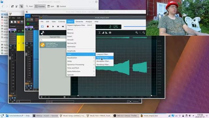The height and width of the screenshot is (118, 209).
Task: Select the rectangle selection tool icon
Action: click(42, 27)
